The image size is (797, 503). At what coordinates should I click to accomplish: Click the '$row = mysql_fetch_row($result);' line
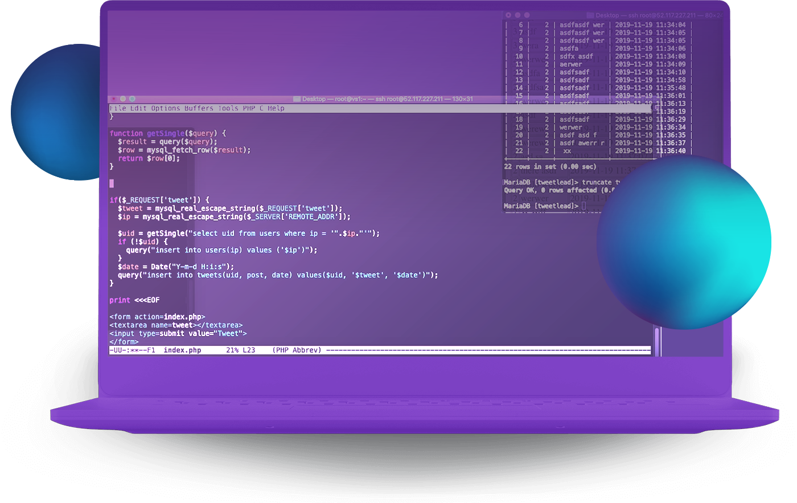pyautogui.click(x=184, y=150)
